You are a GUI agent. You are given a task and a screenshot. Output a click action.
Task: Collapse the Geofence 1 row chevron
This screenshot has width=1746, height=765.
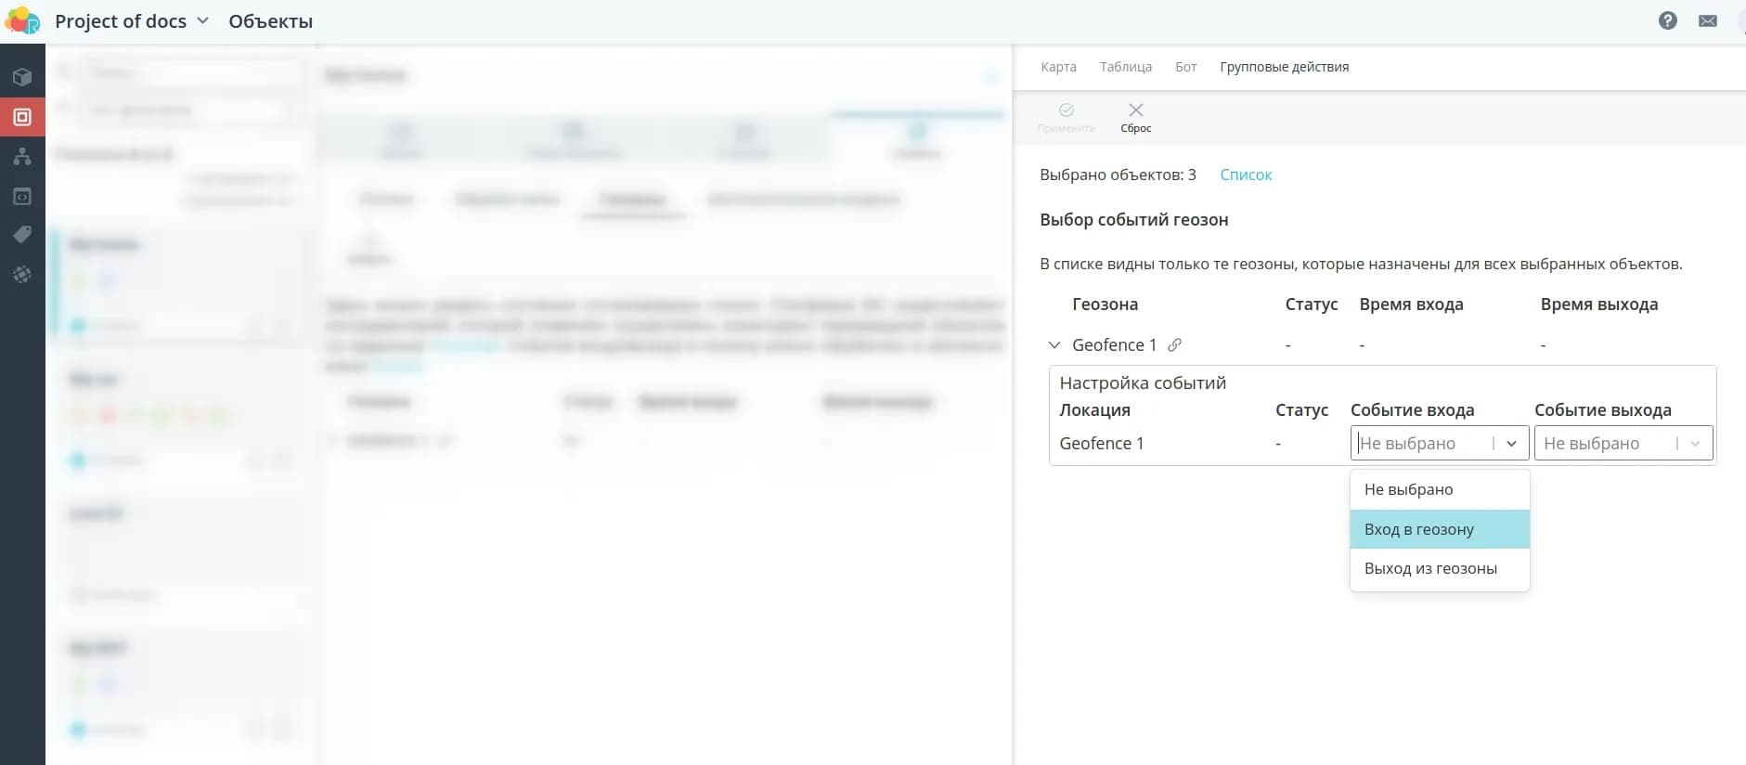click(x=1054, y=344)
